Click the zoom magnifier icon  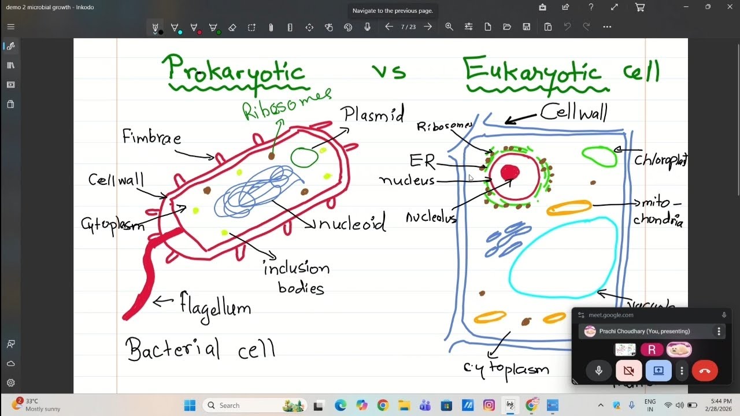[x=449, y=27]
